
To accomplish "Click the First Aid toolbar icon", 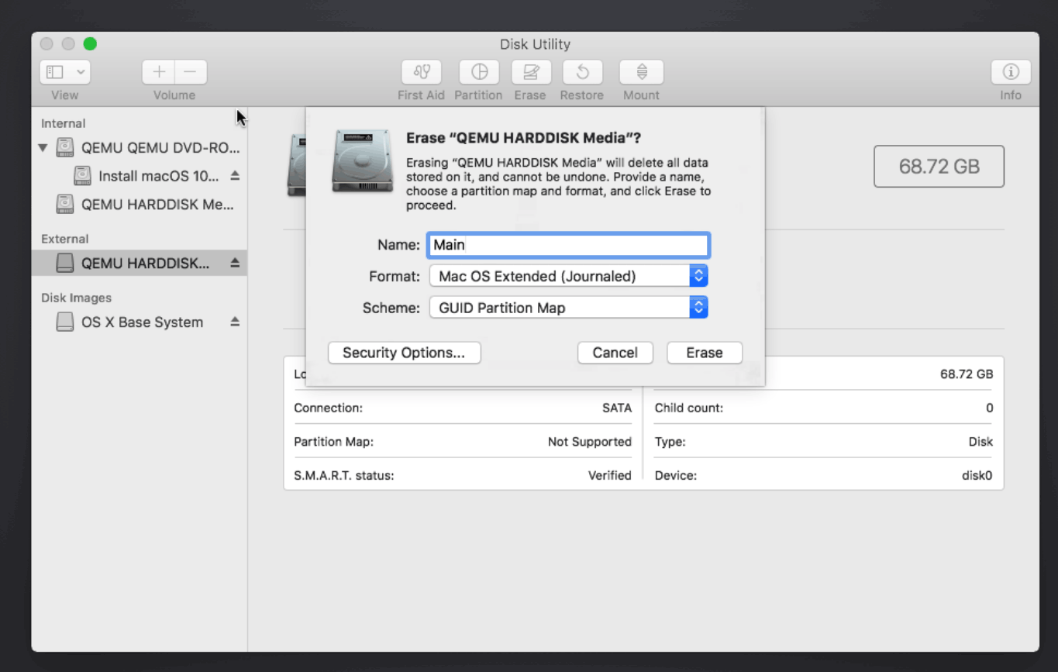I will pyautogui.click(x=421, y=72).
